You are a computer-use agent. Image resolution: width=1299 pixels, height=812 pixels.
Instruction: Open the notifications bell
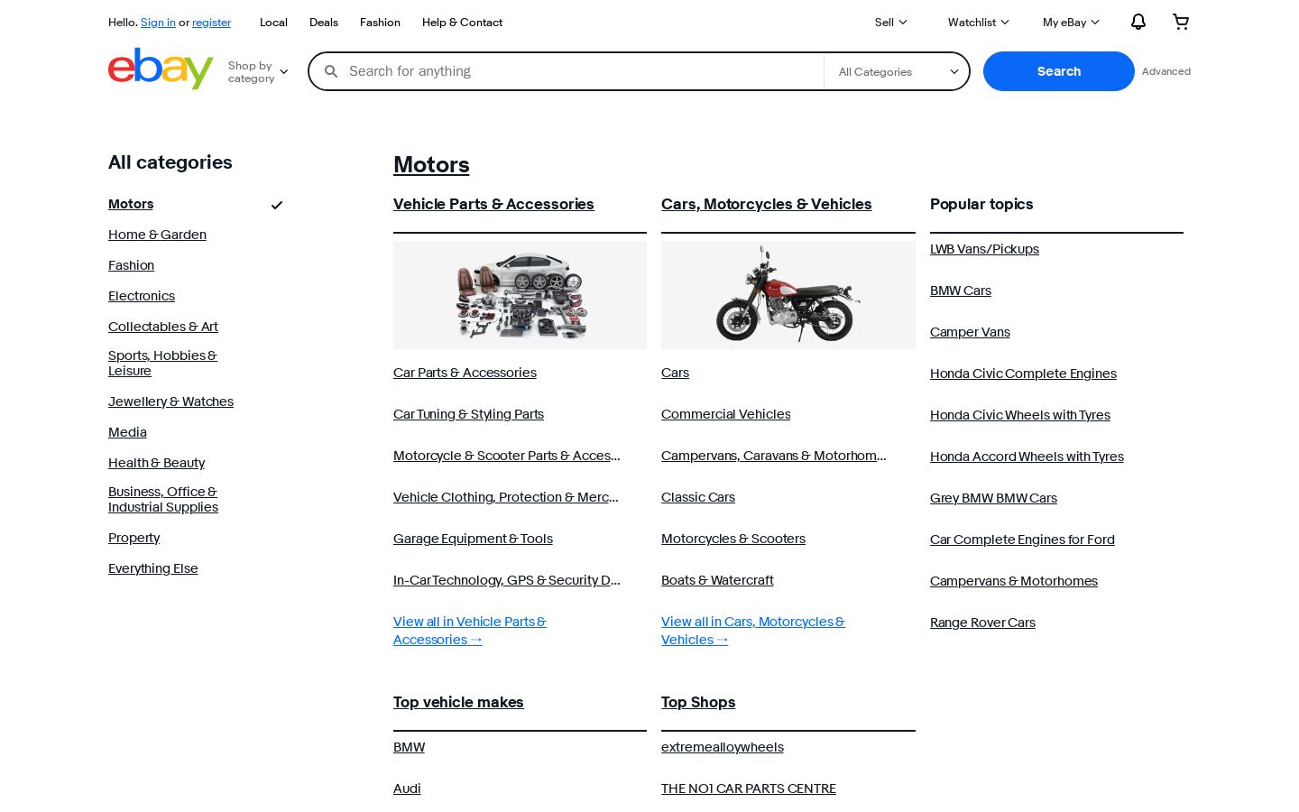(1138, 22)
